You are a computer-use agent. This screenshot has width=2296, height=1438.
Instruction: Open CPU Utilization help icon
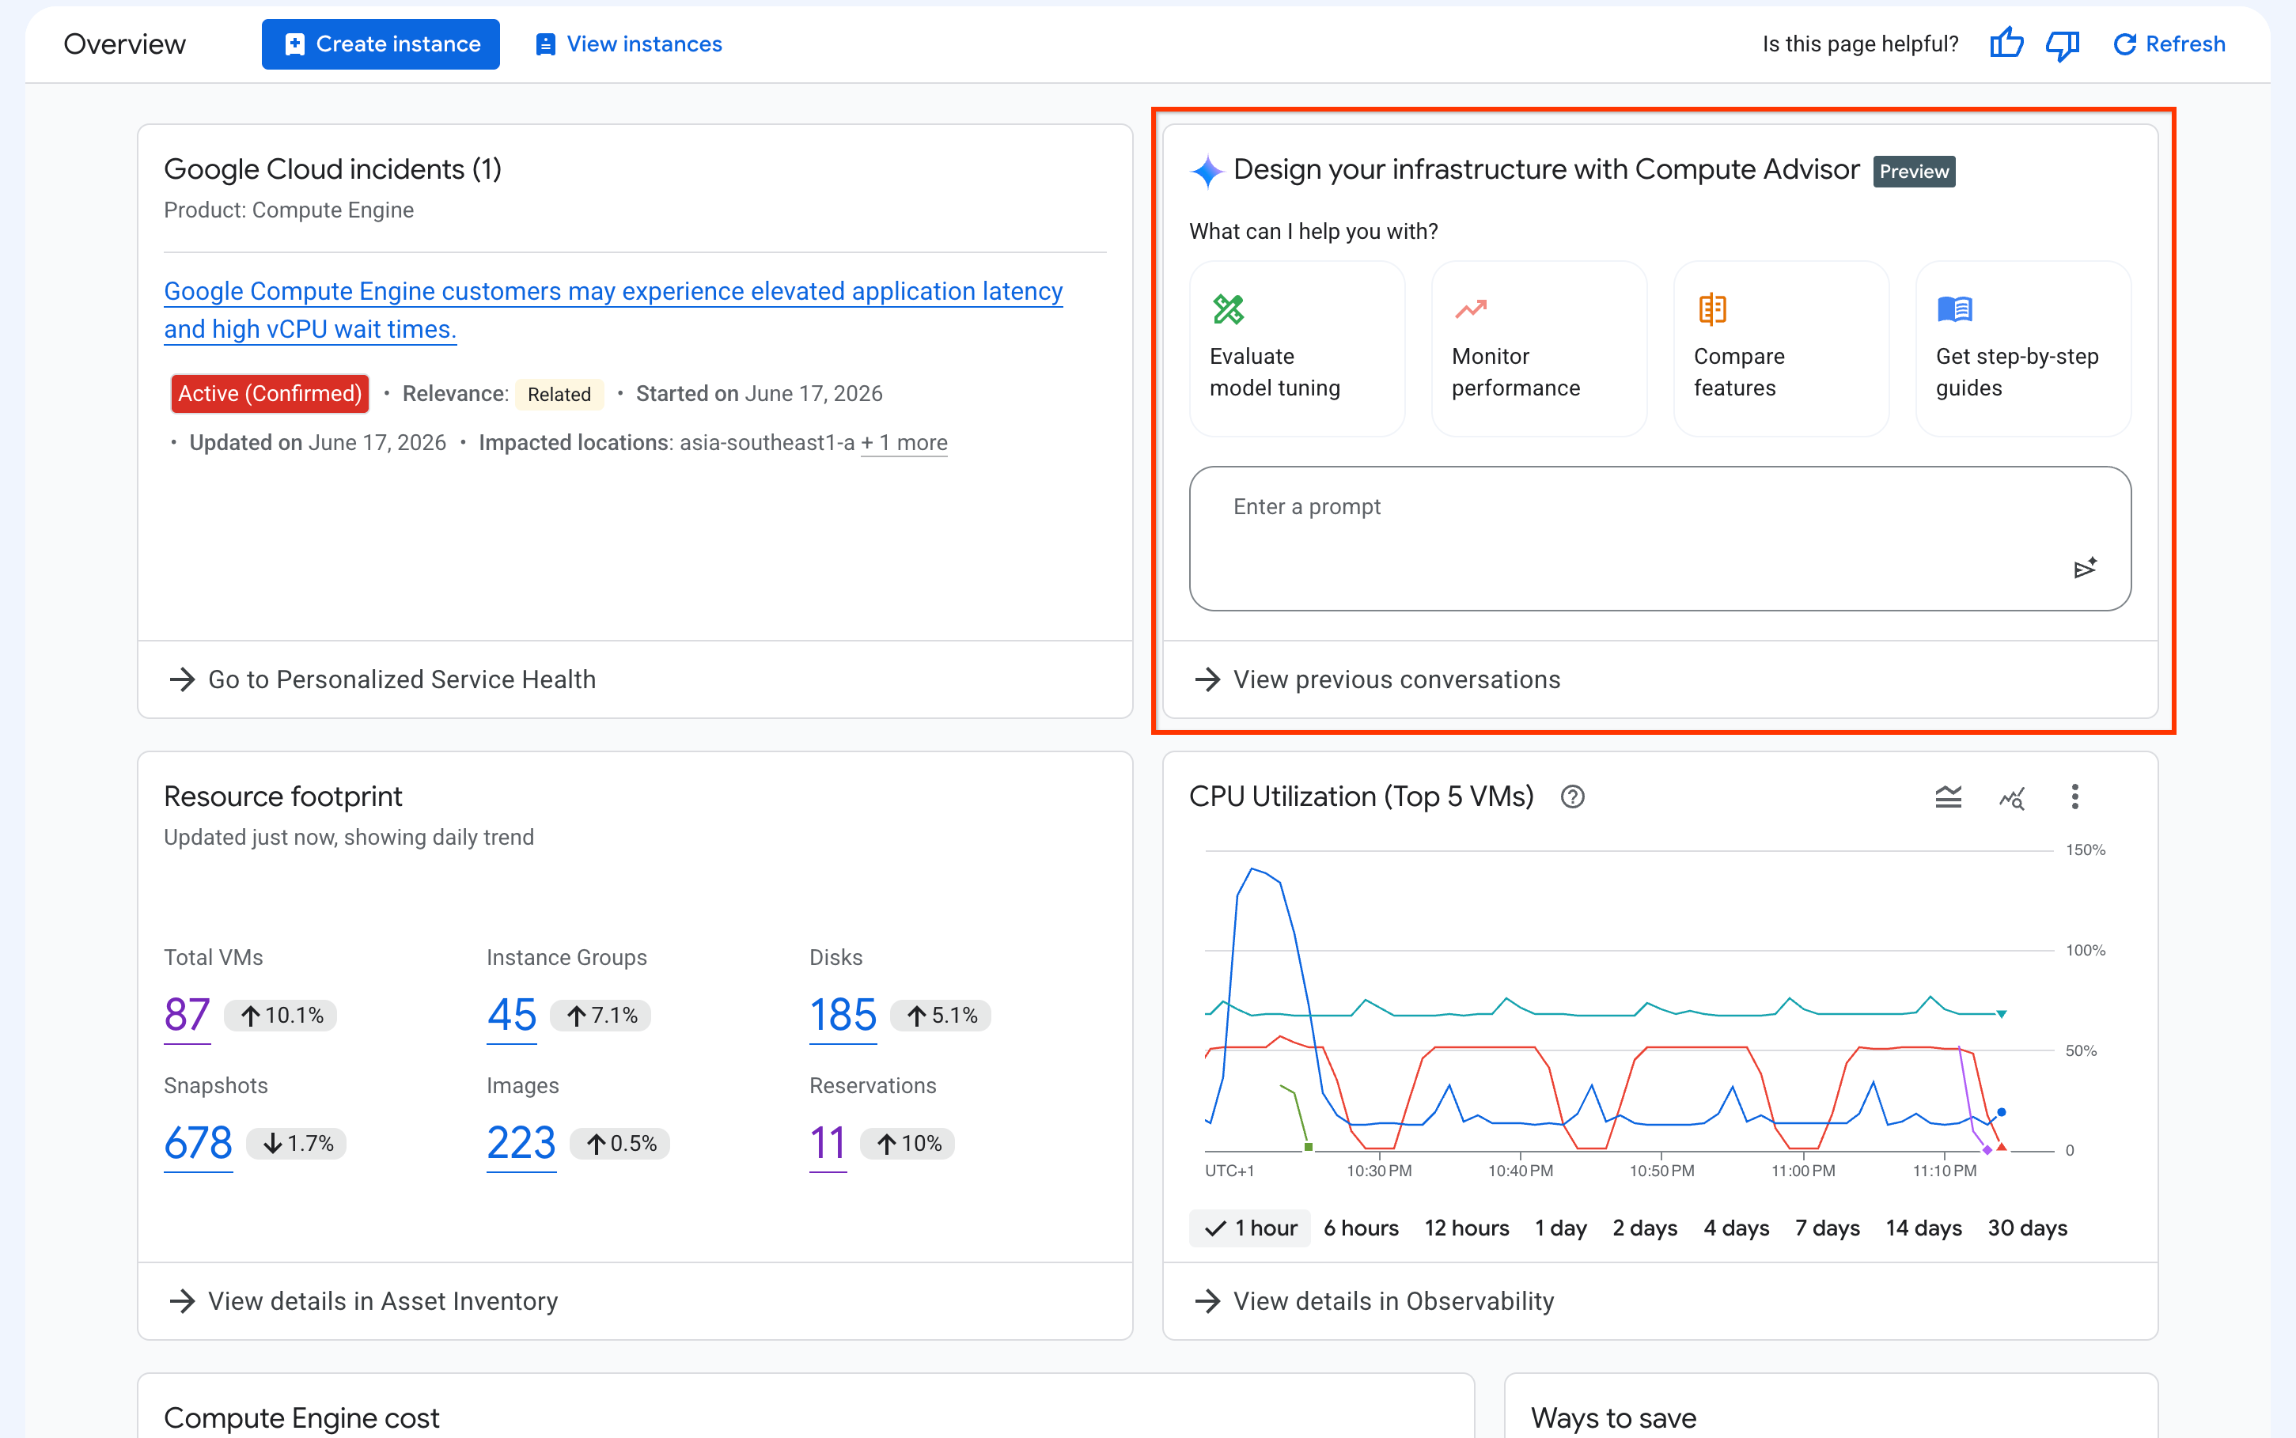pos(1572,797)
